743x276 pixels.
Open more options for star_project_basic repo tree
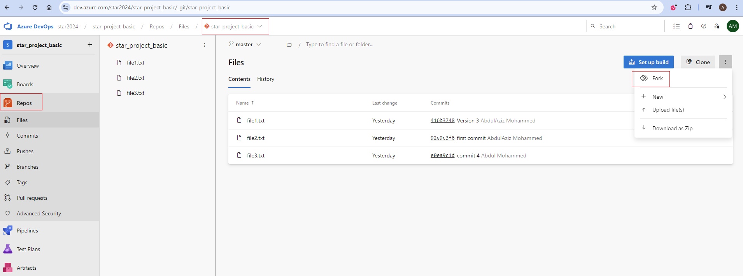(205, 45)
